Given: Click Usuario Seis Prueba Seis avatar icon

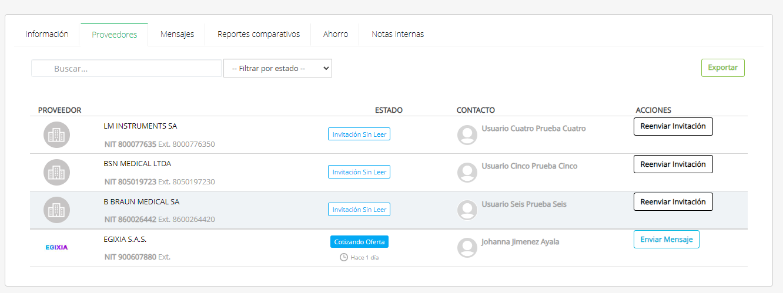Looking at the screenshot, I should click(467, 210).
